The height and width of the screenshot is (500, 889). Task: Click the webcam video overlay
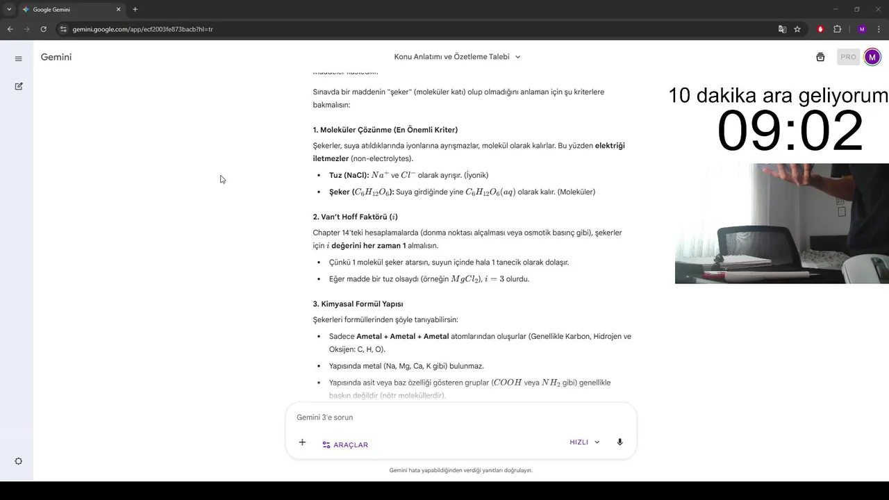click(782, 224)
